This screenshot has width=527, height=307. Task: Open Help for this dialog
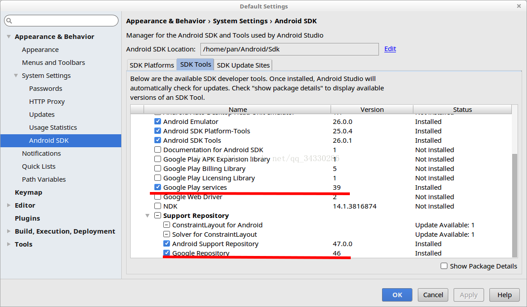click(x=505, y=295)
